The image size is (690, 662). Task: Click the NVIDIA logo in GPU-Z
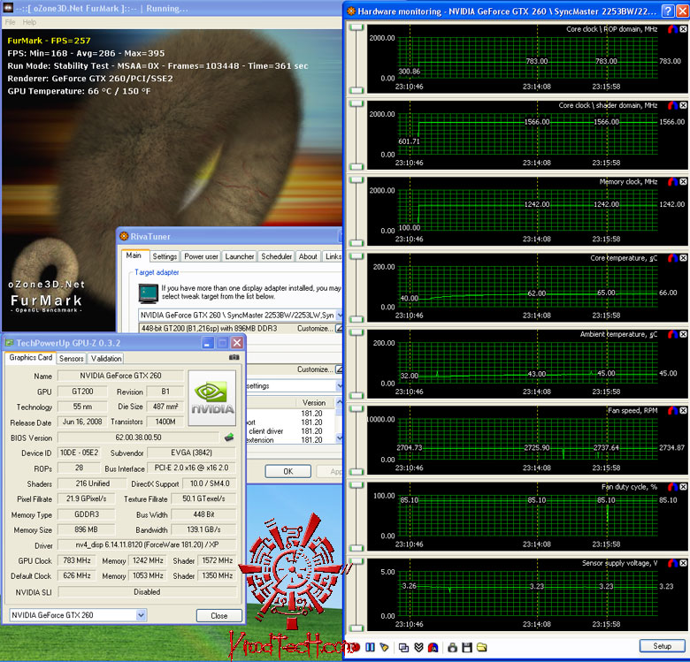(212, 399)
